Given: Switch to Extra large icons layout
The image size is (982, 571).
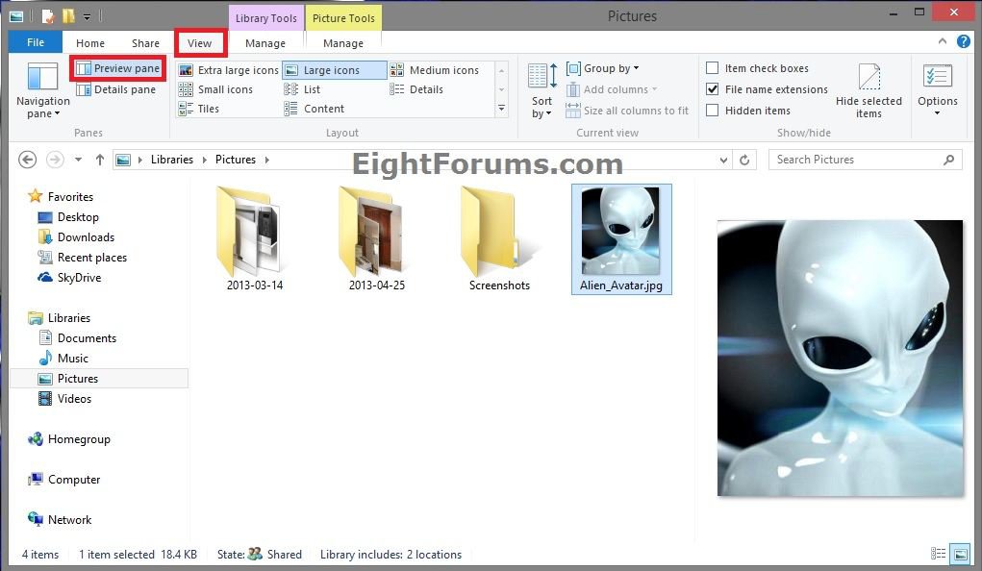Looking at the screenshot, I should coord(229,70).
